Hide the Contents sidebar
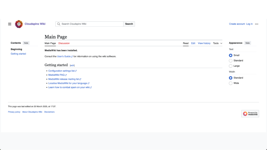The height and width of the screenshot is (150, 267). tap(26, 43)
